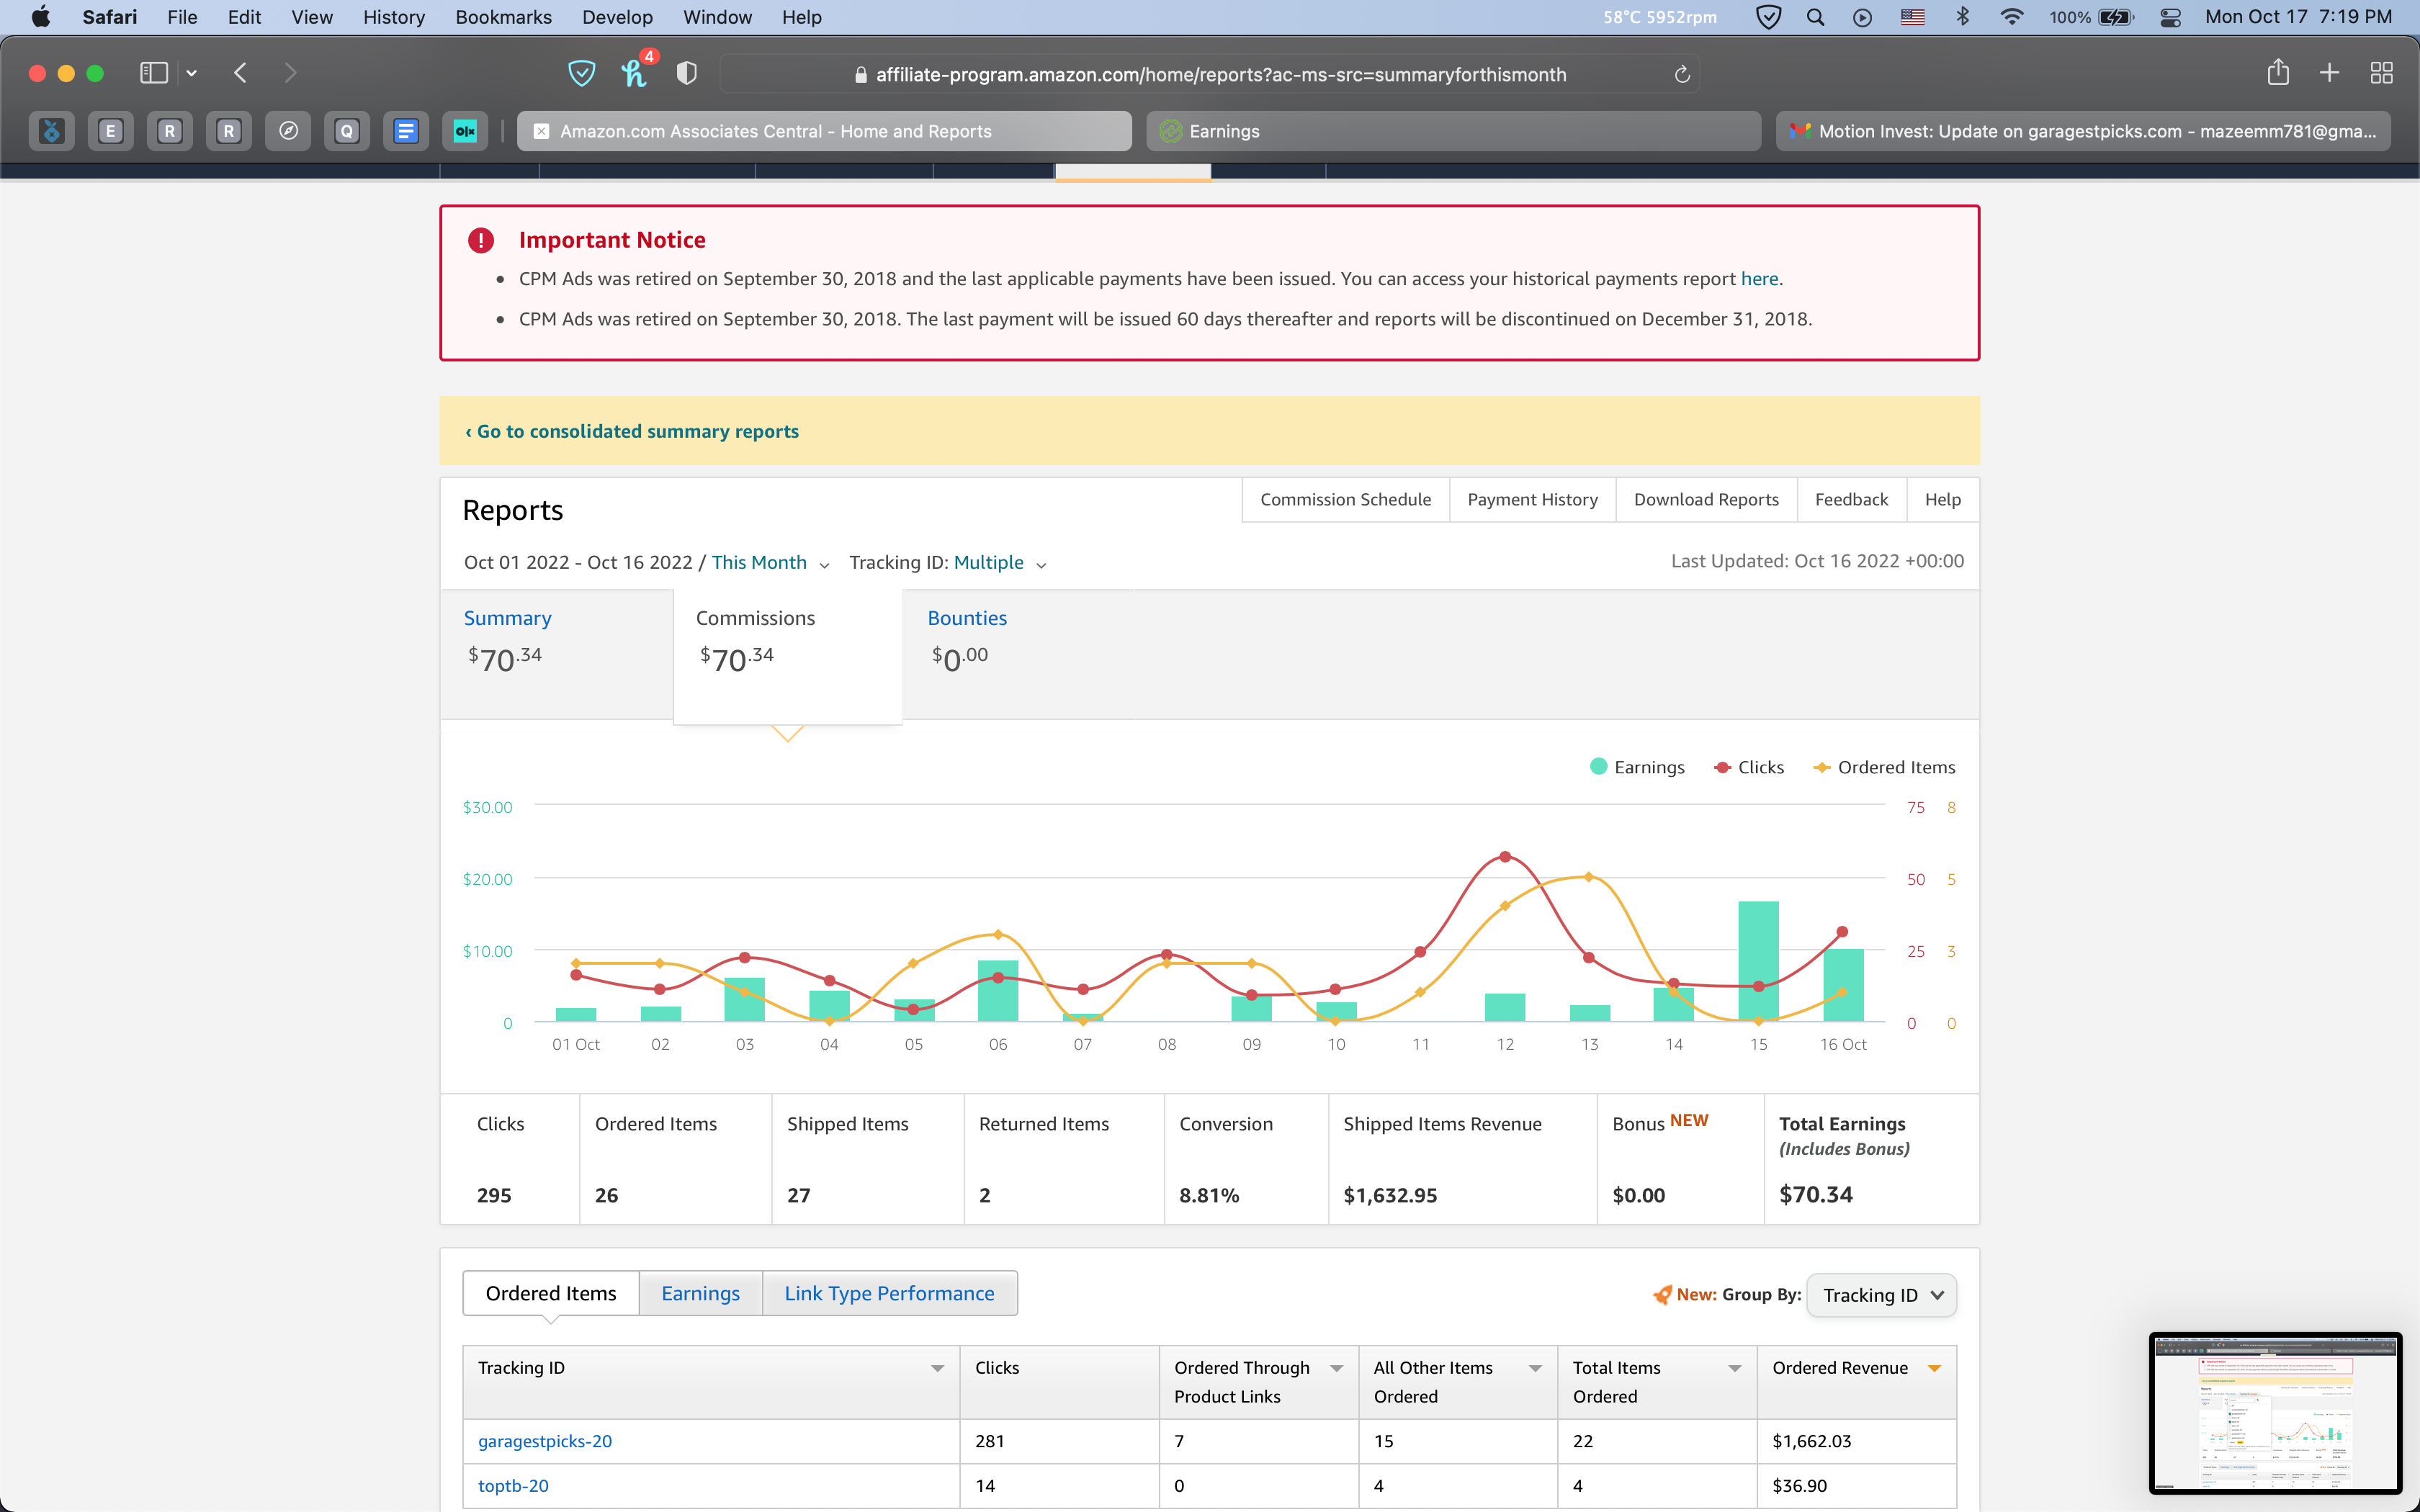Open the pinned tab labeled Q

click(347, 131)
